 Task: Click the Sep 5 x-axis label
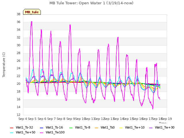(32, 119)
